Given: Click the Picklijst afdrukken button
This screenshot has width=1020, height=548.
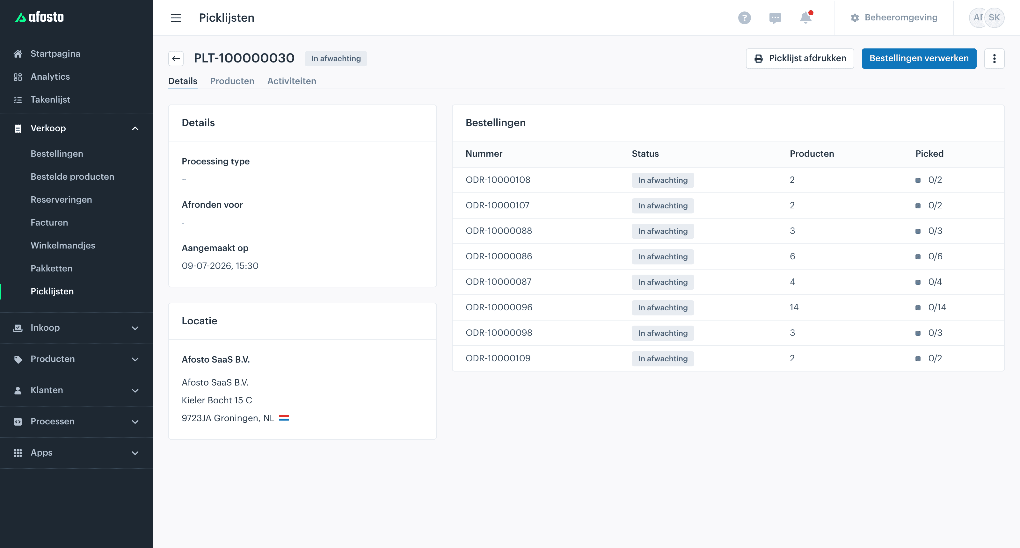Looking at the screenshot, I should pos(800,59).
